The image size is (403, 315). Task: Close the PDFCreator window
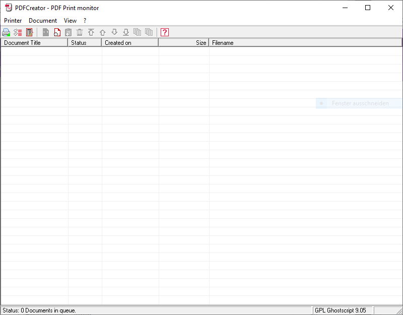pyautogui.click(x=391, y=8)
